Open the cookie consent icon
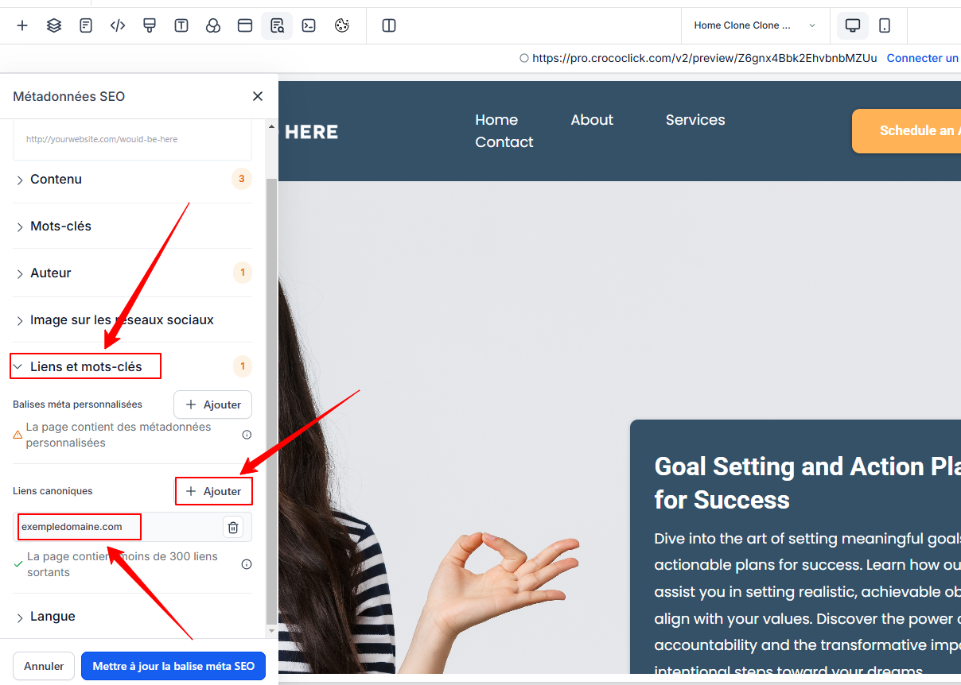 [342, 25]
